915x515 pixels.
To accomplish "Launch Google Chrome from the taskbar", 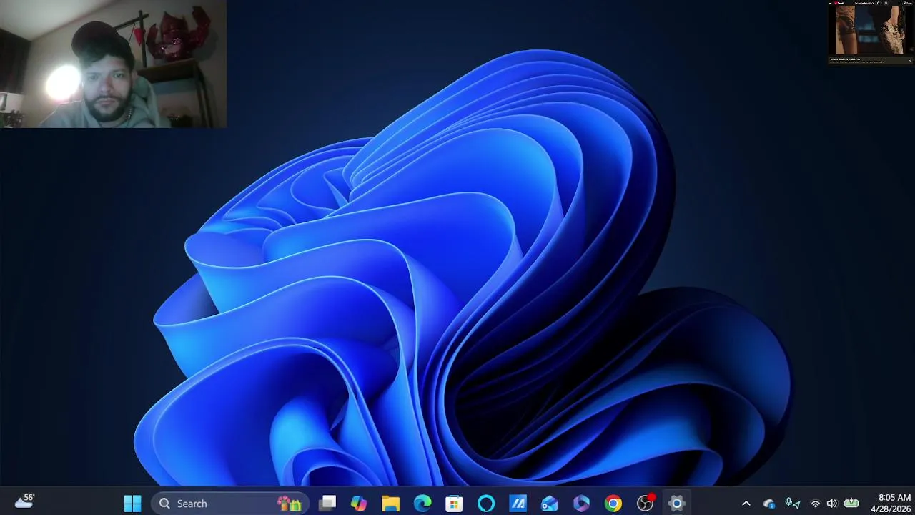I will 613,504.
